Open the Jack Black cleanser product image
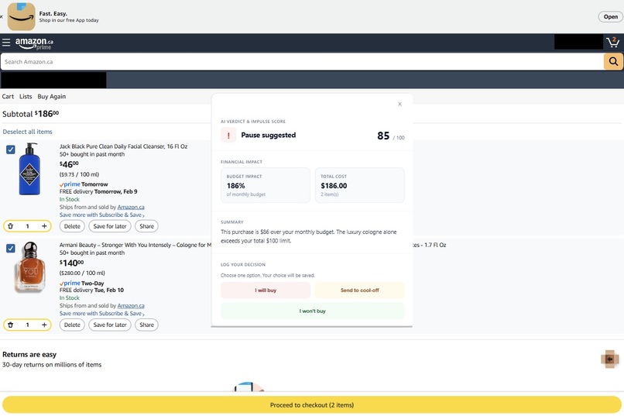The image size is (624, 416). coord(30,169)
